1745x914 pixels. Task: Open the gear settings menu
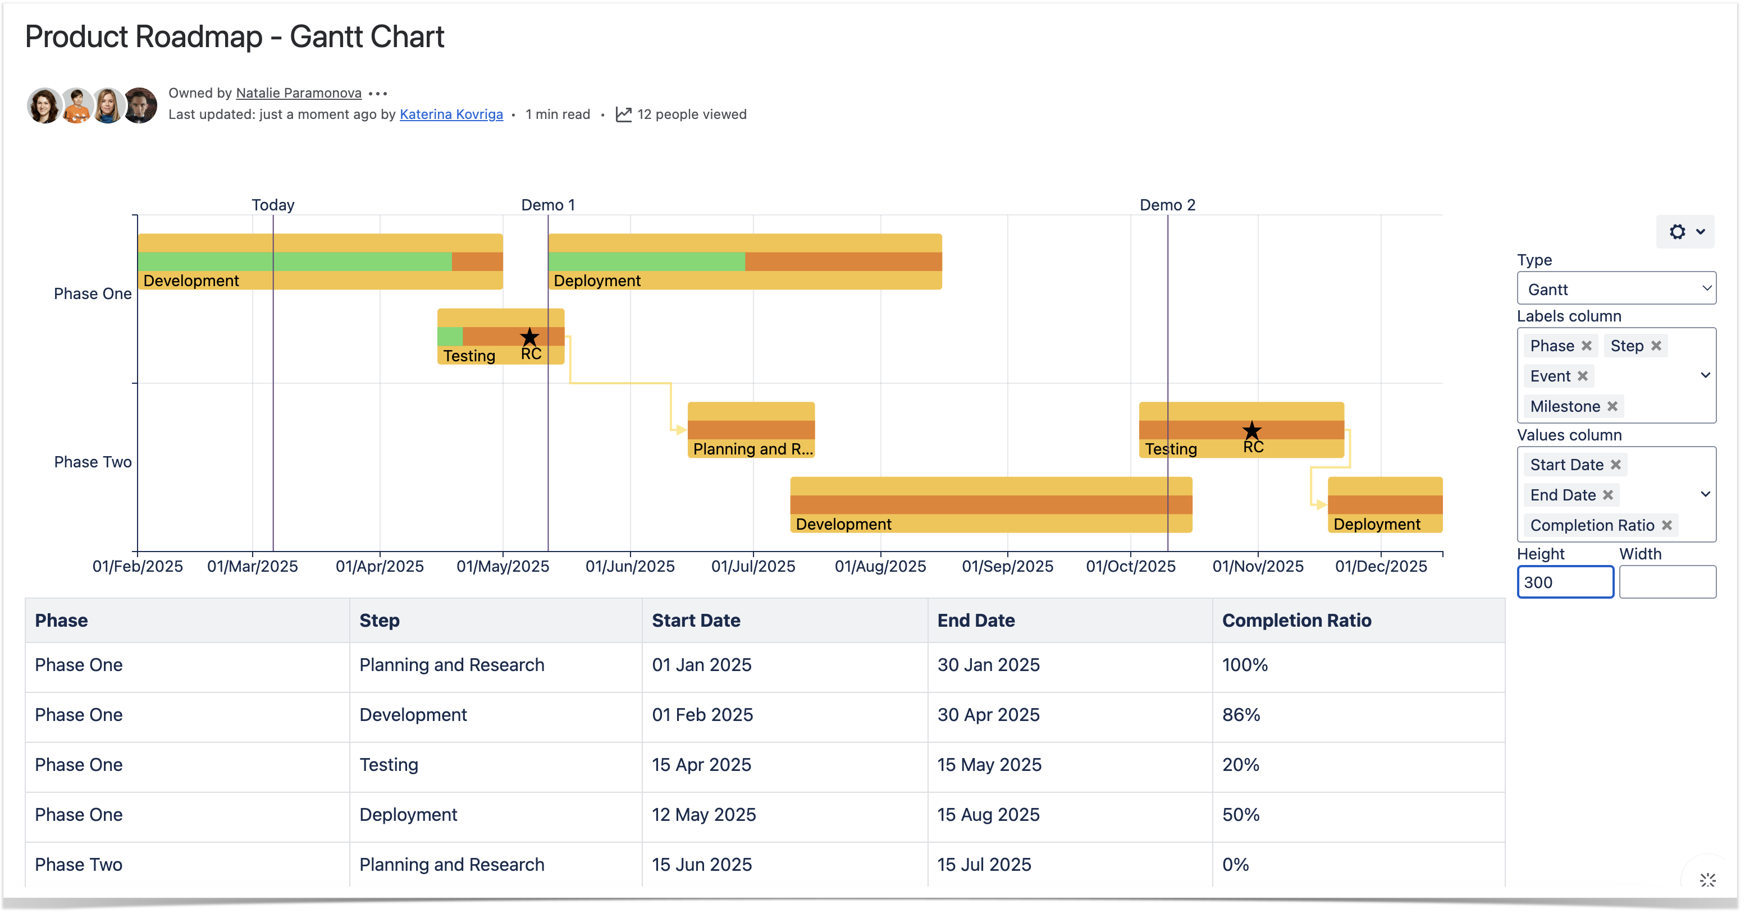pyautogui.click(x=1684, y=232)
